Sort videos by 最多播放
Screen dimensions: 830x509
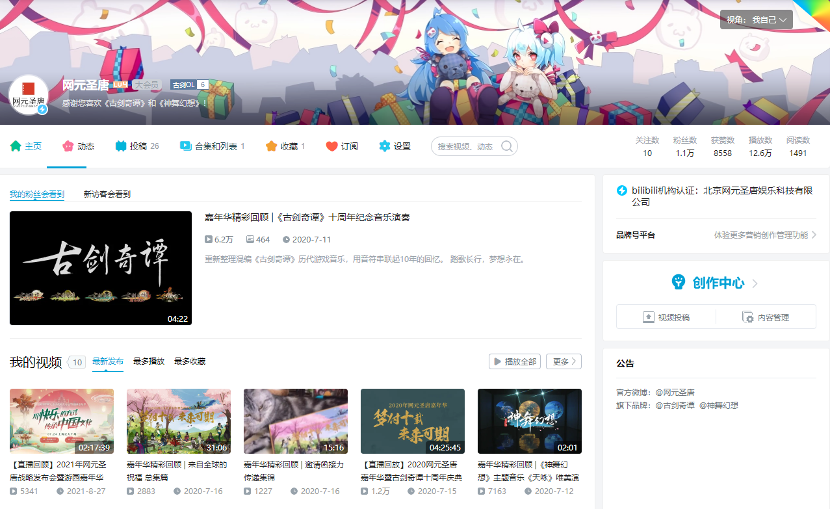149,361
